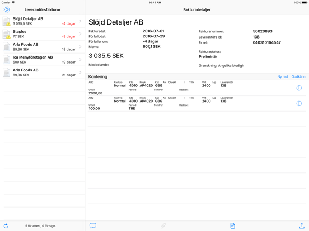Open info for the 2000,00 accounting row
309x231 pixels.
pos(299,88)
